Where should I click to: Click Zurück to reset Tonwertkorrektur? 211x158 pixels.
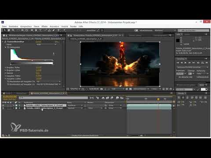pos(39,42)
